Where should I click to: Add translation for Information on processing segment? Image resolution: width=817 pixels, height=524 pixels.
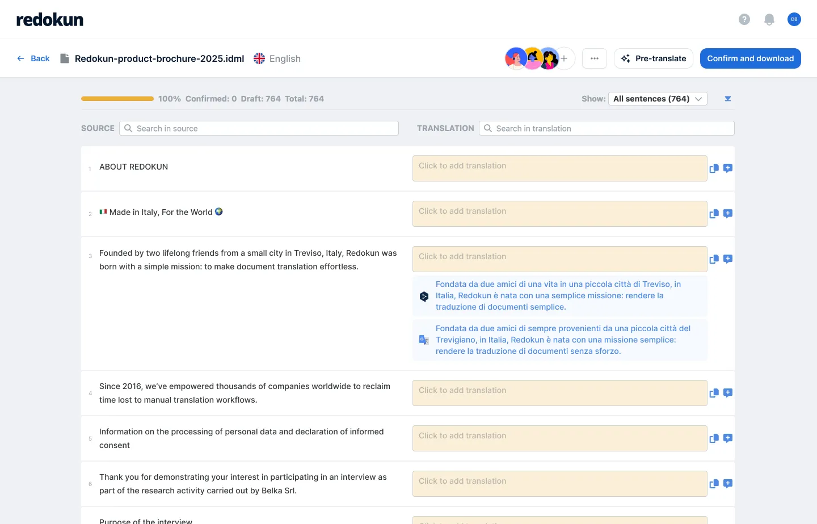[560, 438]
